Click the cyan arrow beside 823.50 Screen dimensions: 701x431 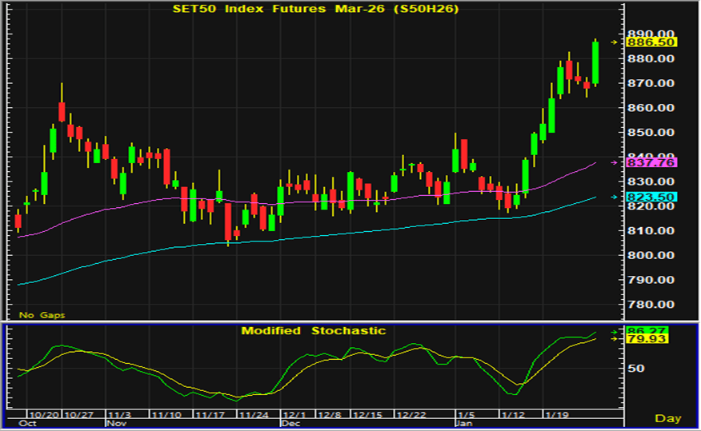click(614, 197)
